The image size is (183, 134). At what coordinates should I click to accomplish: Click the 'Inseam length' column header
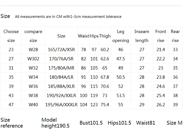pos(142,36)
